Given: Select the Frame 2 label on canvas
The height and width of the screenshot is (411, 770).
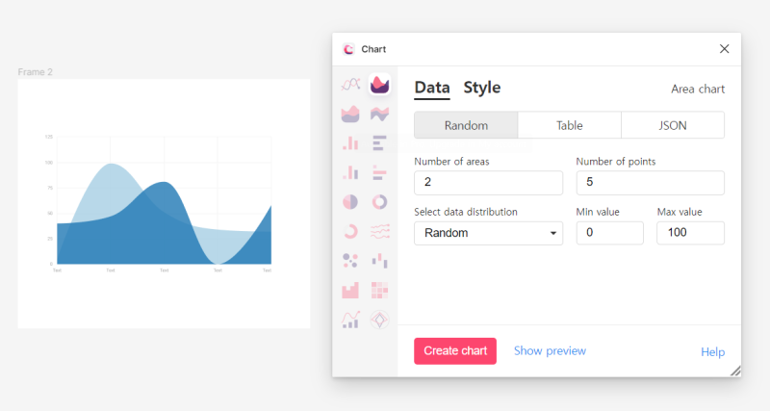Looking at the screenshot, I should (35, 72).
